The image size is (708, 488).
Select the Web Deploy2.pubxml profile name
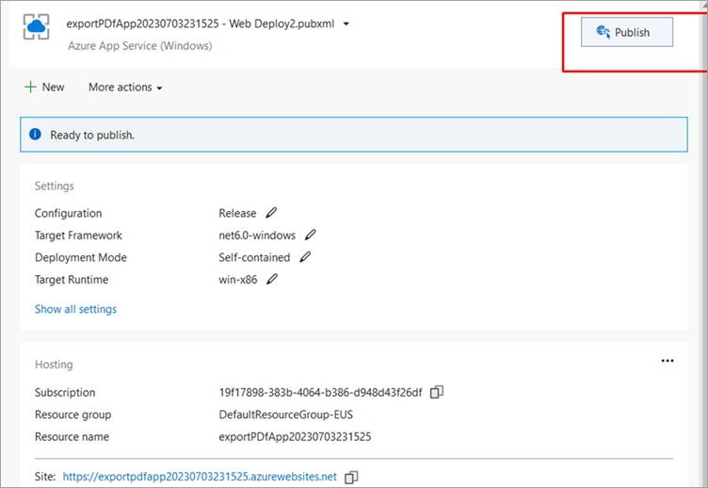[201, 24]
